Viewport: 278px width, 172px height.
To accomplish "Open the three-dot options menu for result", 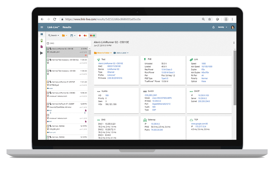I will [x=234, y=43].
